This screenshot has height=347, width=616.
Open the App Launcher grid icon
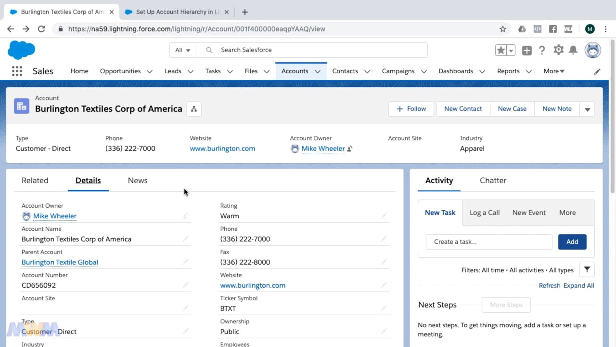(x=17, y=71)
